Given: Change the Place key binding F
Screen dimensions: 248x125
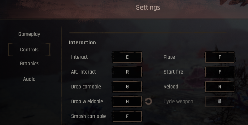Looking at the screenshot, I should pos(220,57).
